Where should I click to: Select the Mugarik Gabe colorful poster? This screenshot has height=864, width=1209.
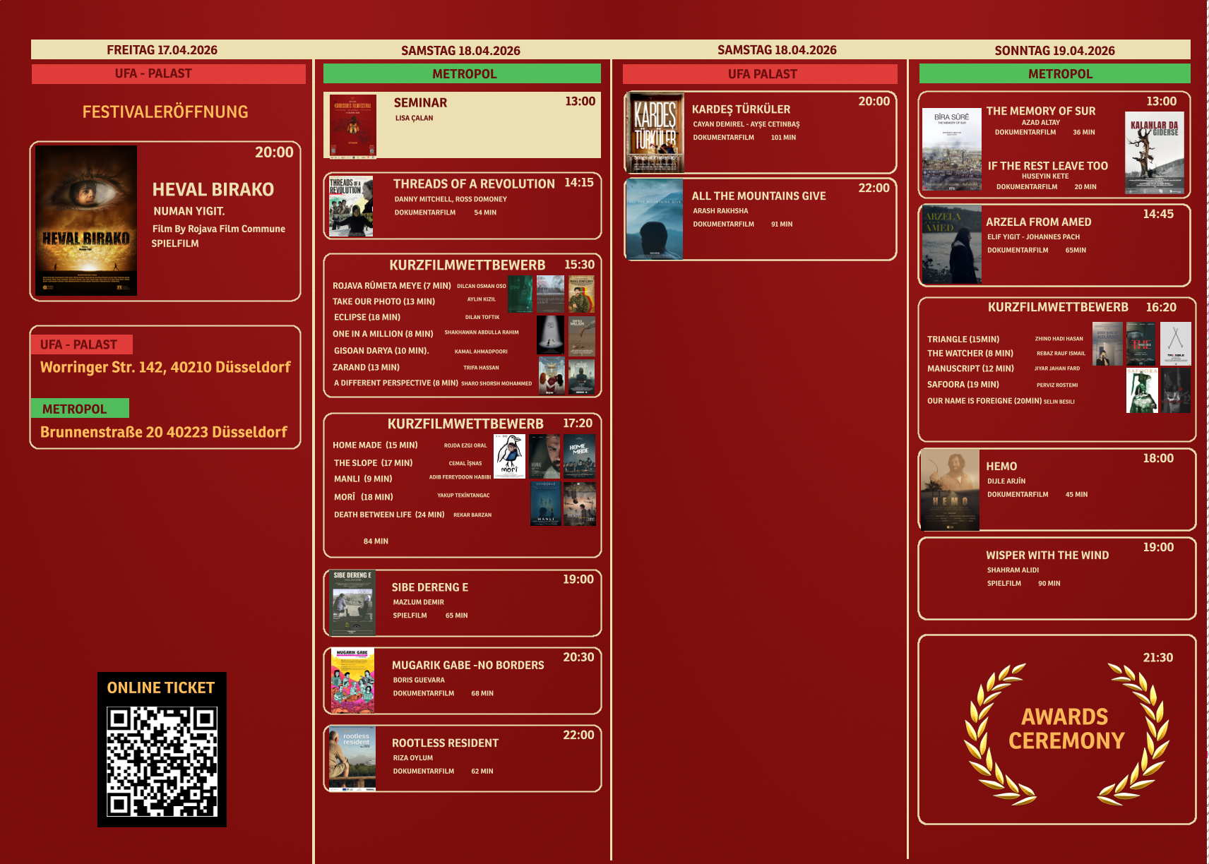coord(352,681)
